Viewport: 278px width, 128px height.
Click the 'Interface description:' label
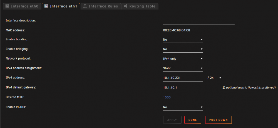pyautogui.click(x=21, y=21)
